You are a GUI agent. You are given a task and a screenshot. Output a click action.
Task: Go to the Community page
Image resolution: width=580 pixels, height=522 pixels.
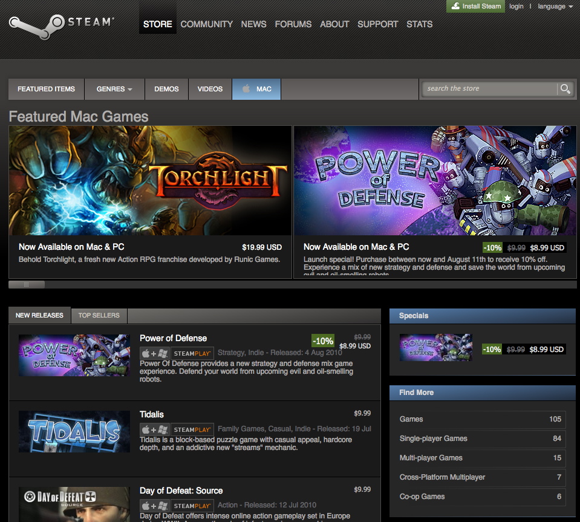(x=206, y=24)
